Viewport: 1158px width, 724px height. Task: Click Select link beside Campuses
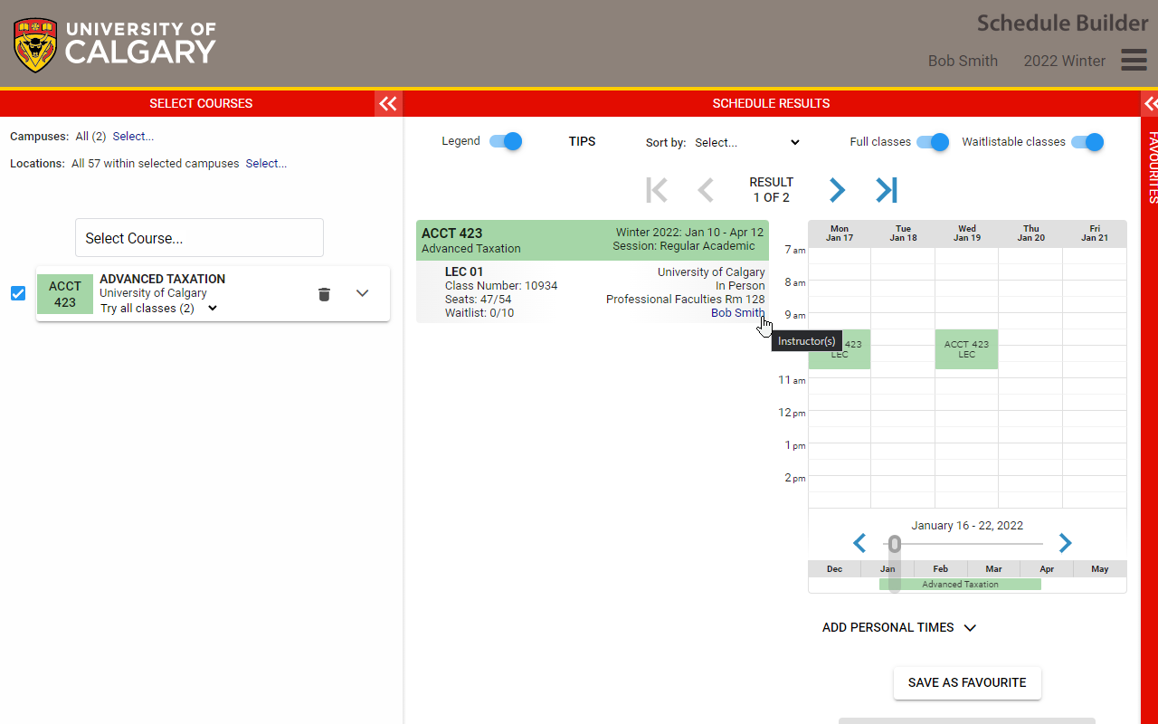pos(133,137)
